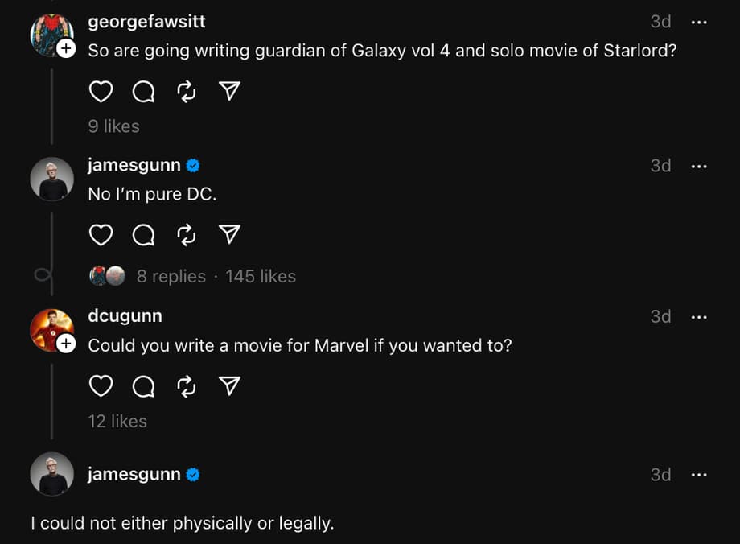740x544 pixels.
Task: Open the reply icon under jamesgunn's DC comment
Action: [143, 235]
